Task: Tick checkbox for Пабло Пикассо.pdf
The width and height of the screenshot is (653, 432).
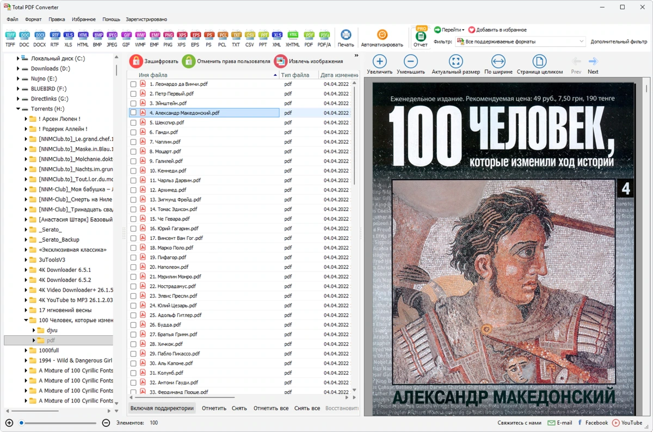Action: coord(133,354)
